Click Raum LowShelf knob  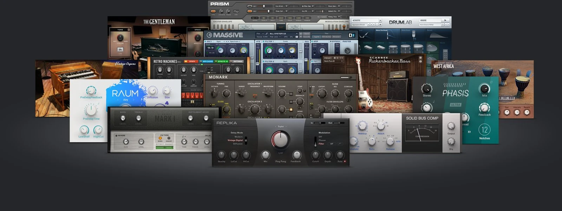coord(84,130)
